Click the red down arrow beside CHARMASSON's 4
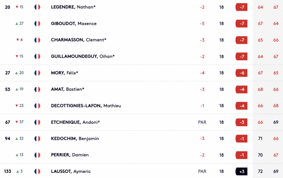283x178 pixels. tap(18, 40)
